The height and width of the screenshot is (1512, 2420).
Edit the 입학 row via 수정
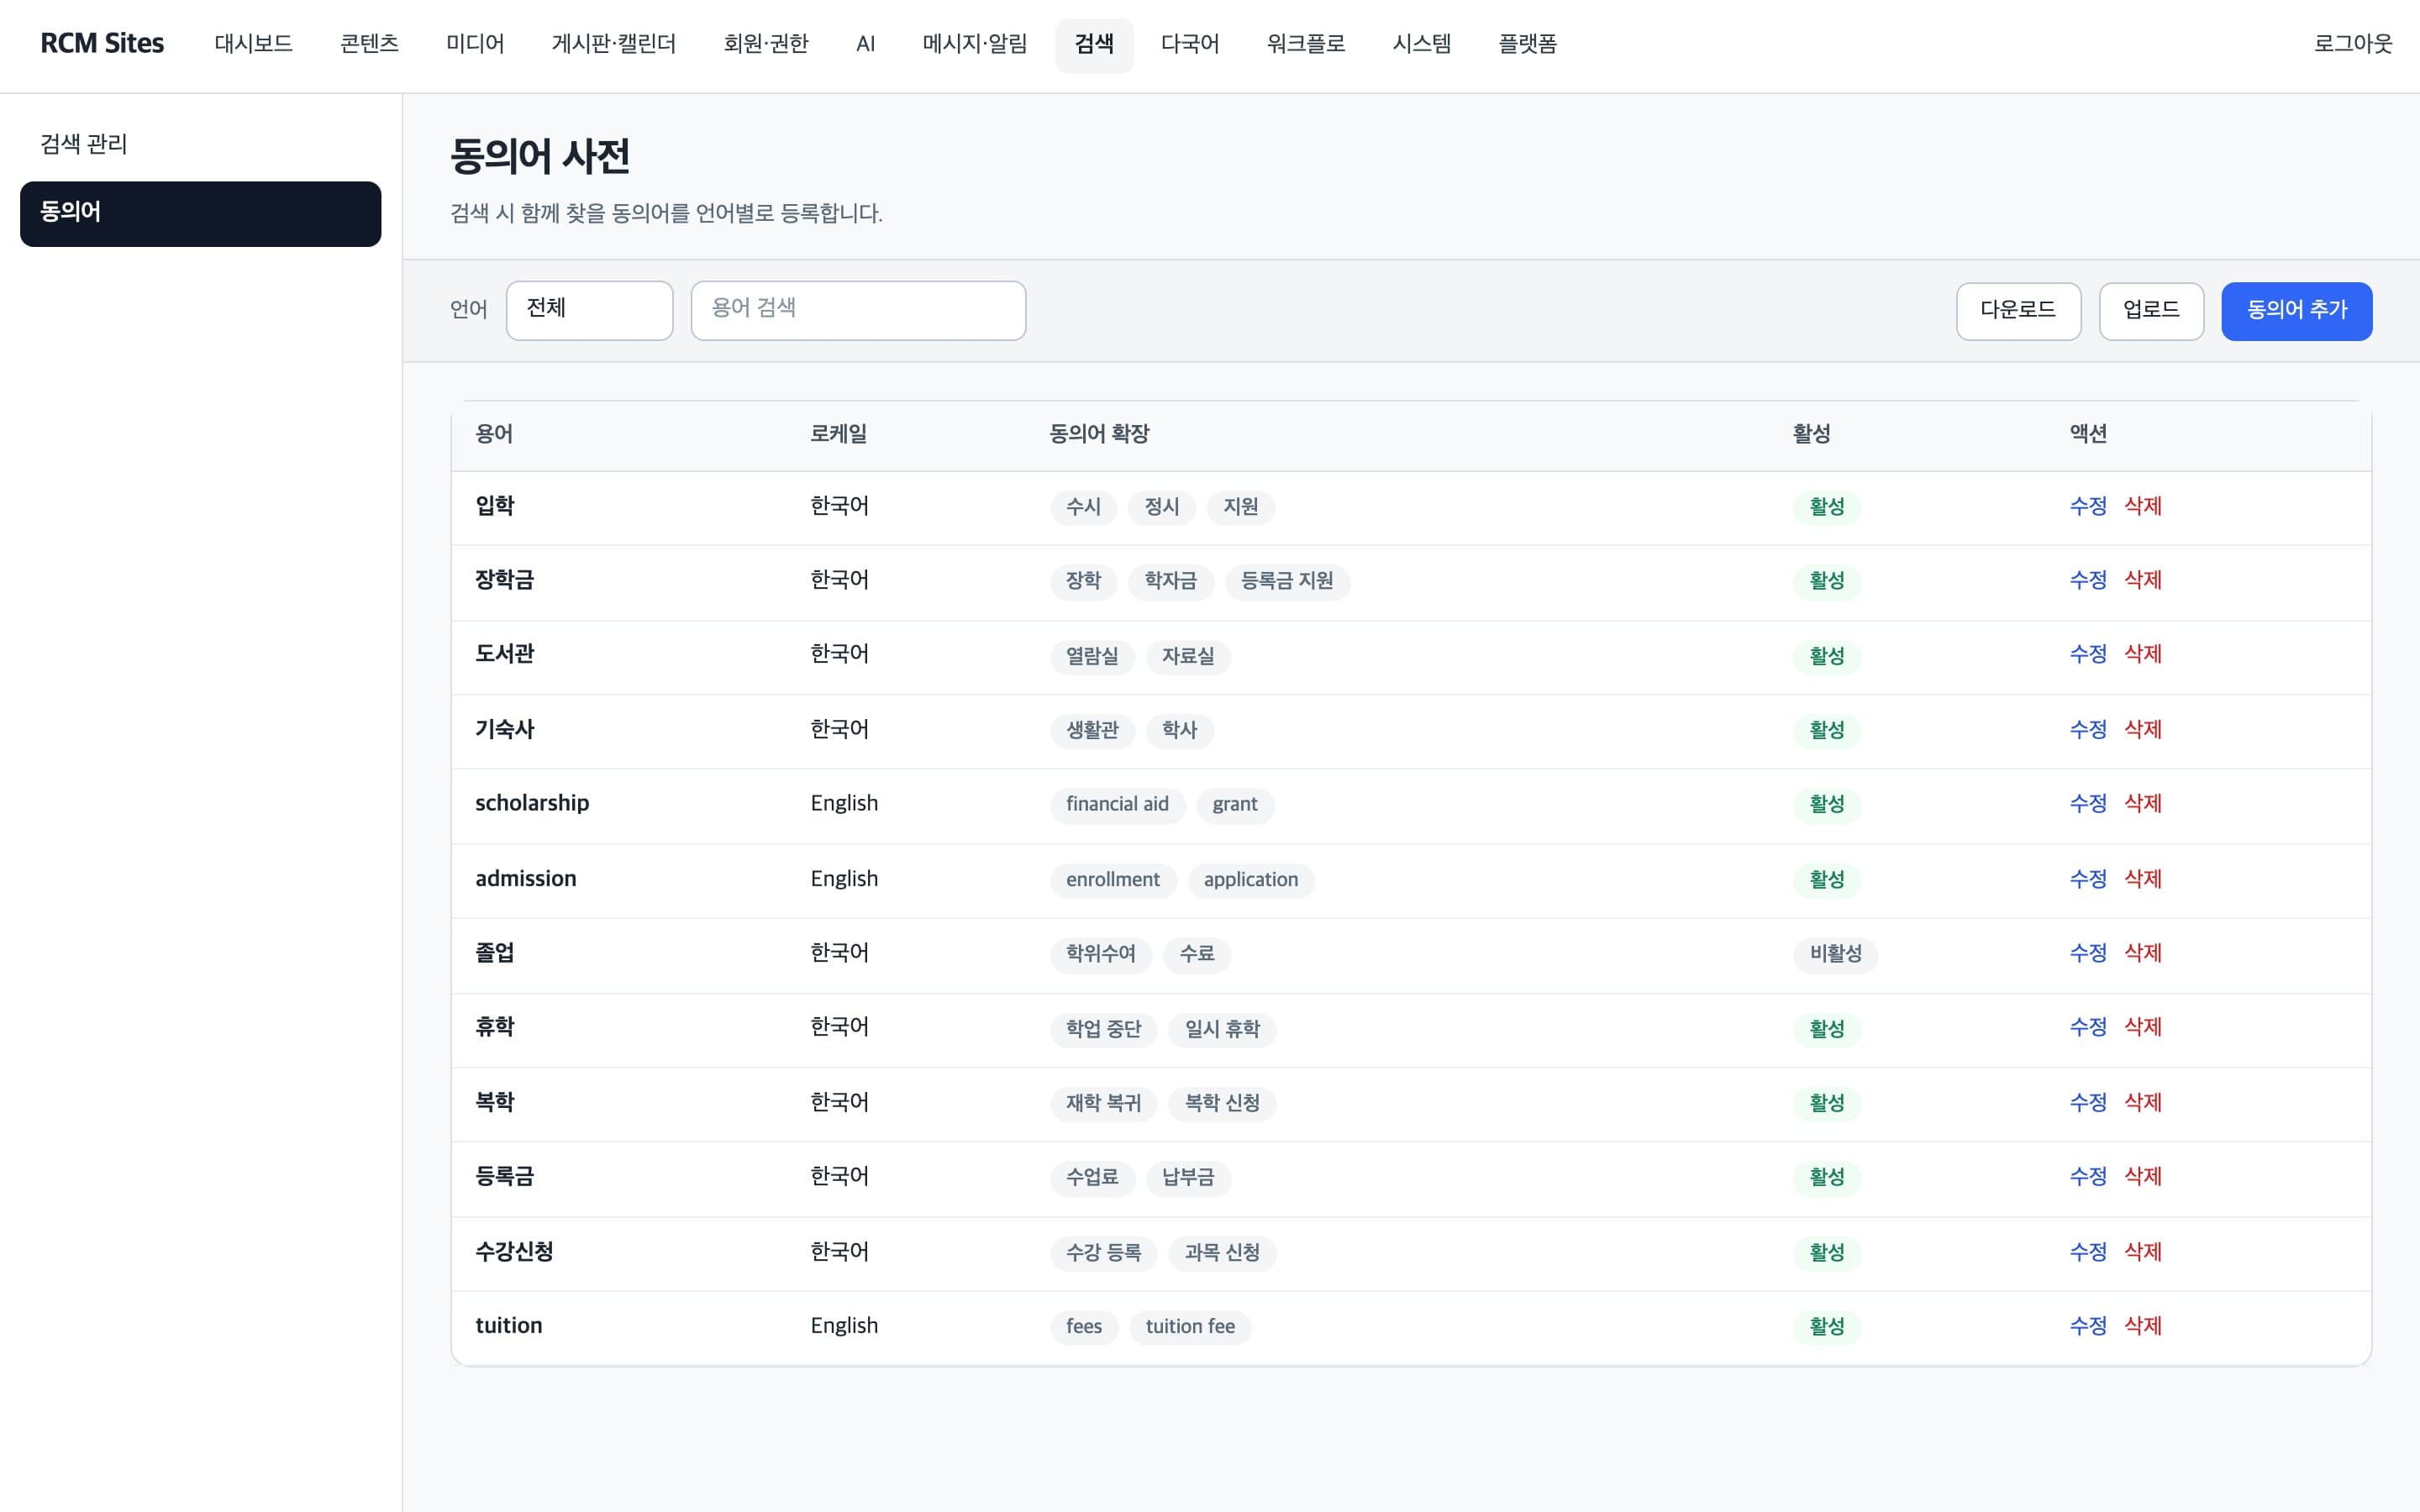(2087, 506)
